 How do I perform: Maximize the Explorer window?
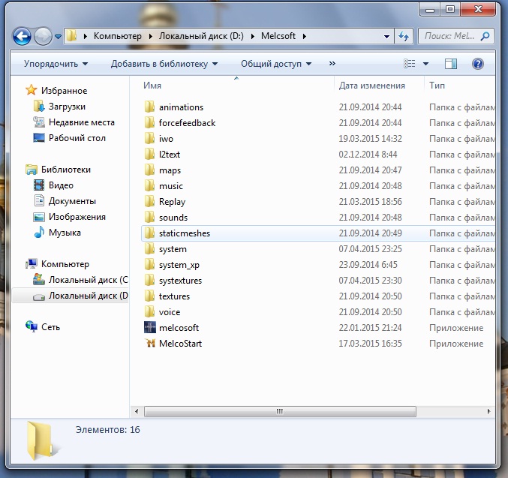coord(450,9)
